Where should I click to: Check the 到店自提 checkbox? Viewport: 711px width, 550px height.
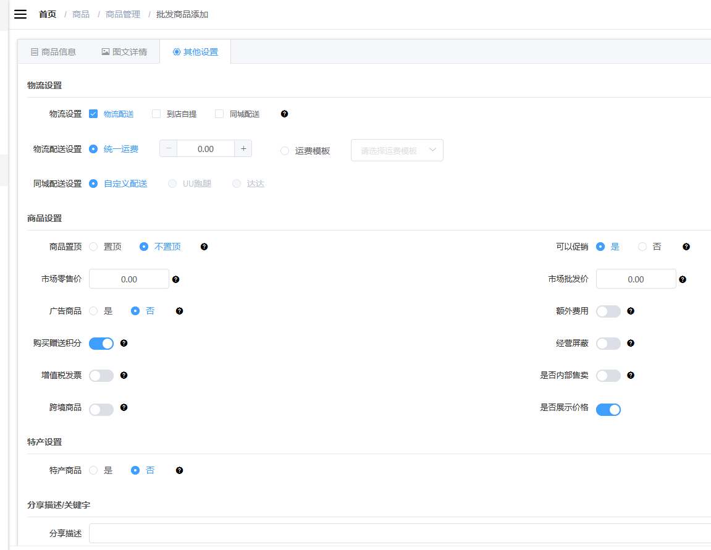[156, 114]
